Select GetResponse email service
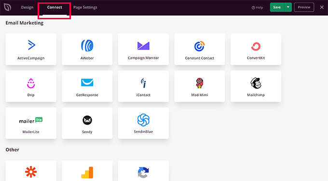 (x=87, y=86)
